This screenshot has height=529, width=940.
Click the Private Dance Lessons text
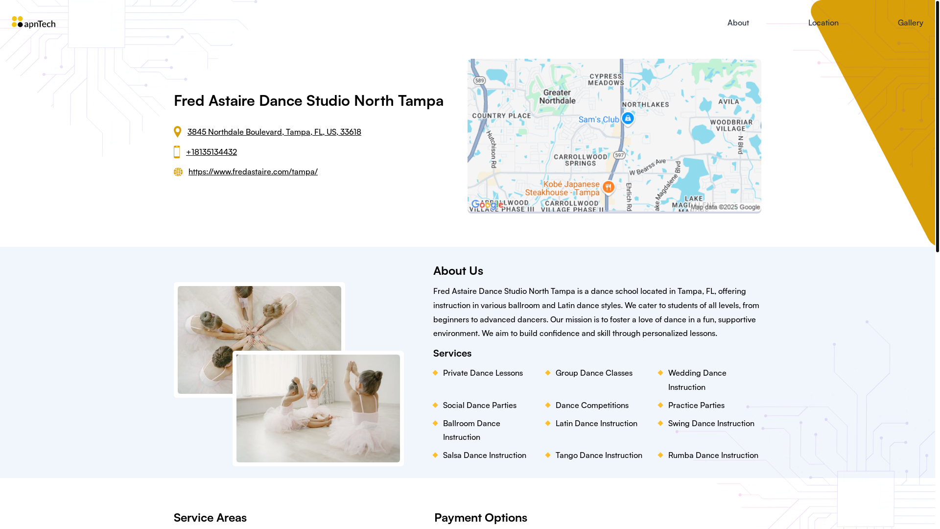pyautogui.click(x=483, y=373)
